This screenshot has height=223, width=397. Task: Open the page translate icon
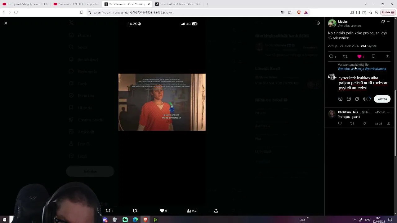click(283, 12)
